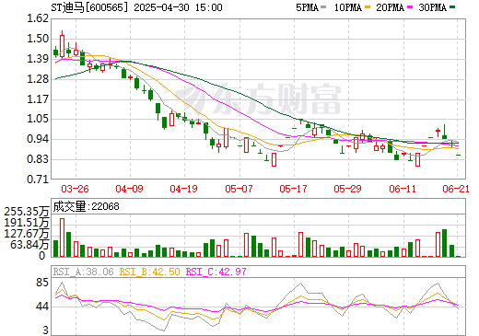
Task: Click the orange 10PMA color marker
Action: 367,7
